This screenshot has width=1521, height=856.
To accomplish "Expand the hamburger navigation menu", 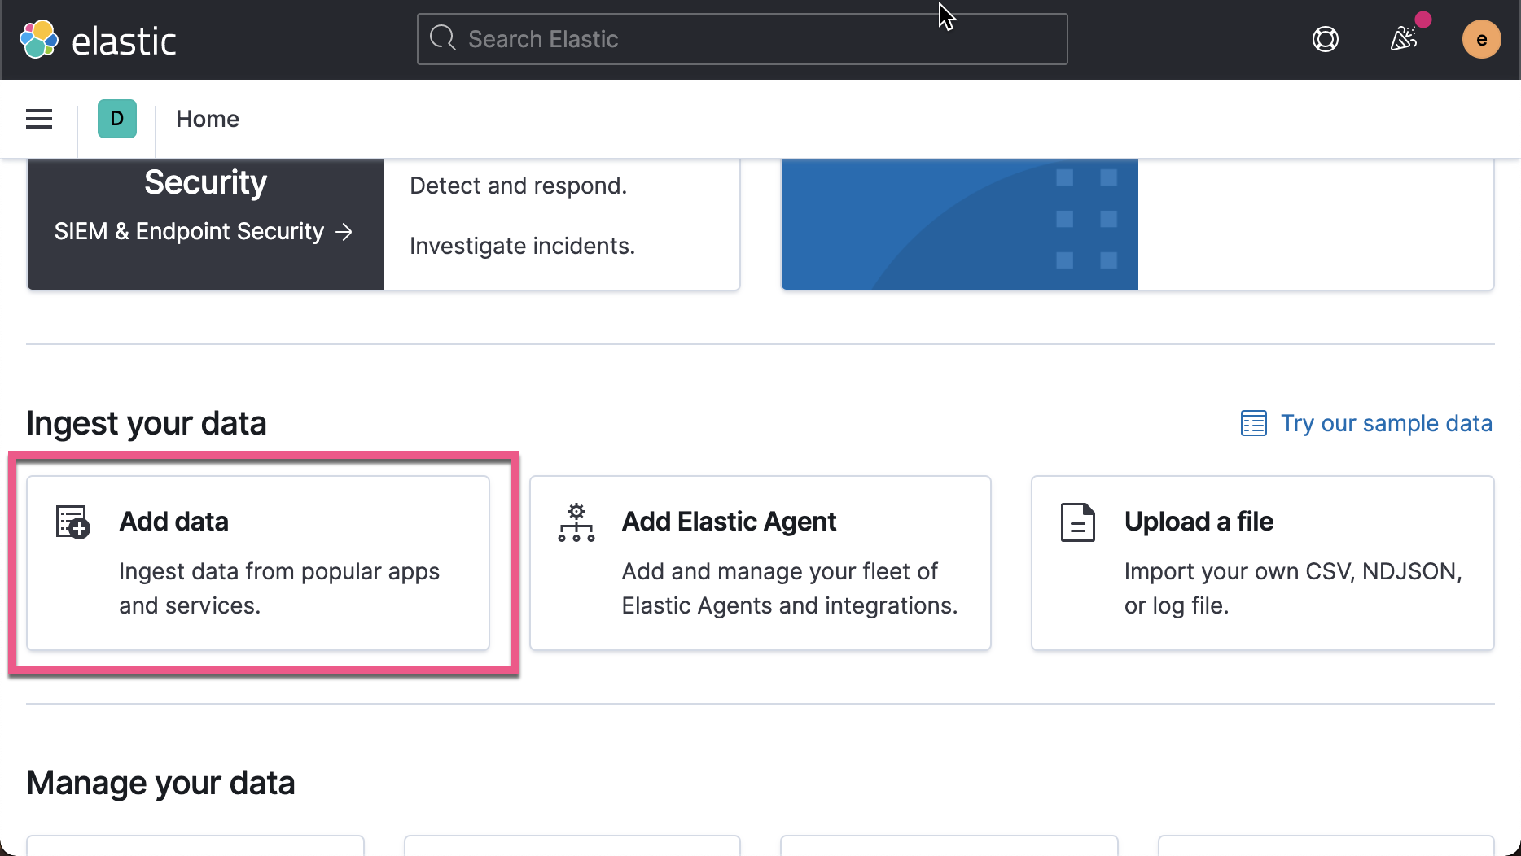I will click(38, 118).
